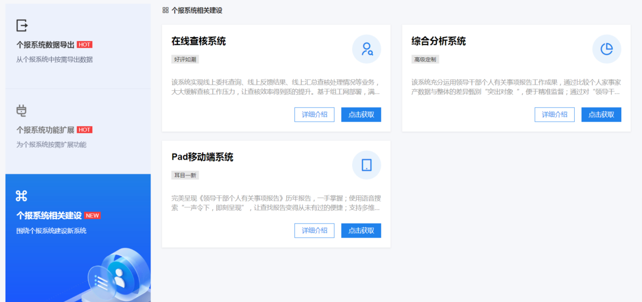Click the pie chart icon on 综合分析系统
This screenshot has height=302, width=642.
pos(607,49)
